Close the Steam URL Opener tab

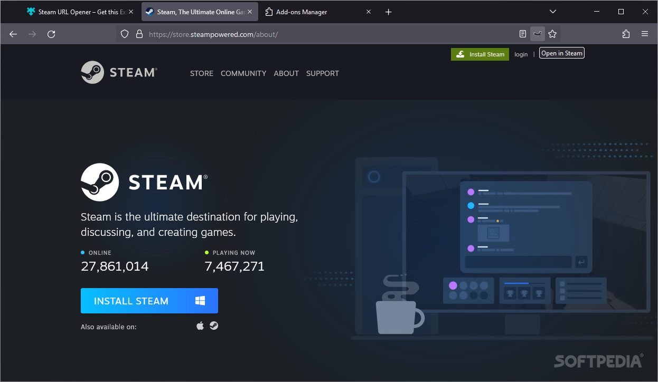[131, 12]
